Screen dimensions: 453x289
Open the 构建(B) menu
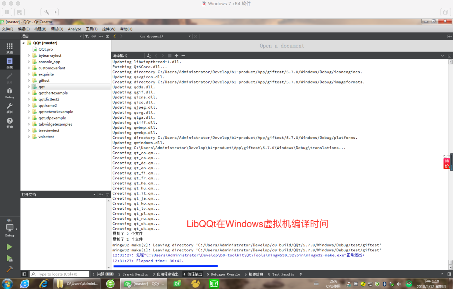coord(40,29)
